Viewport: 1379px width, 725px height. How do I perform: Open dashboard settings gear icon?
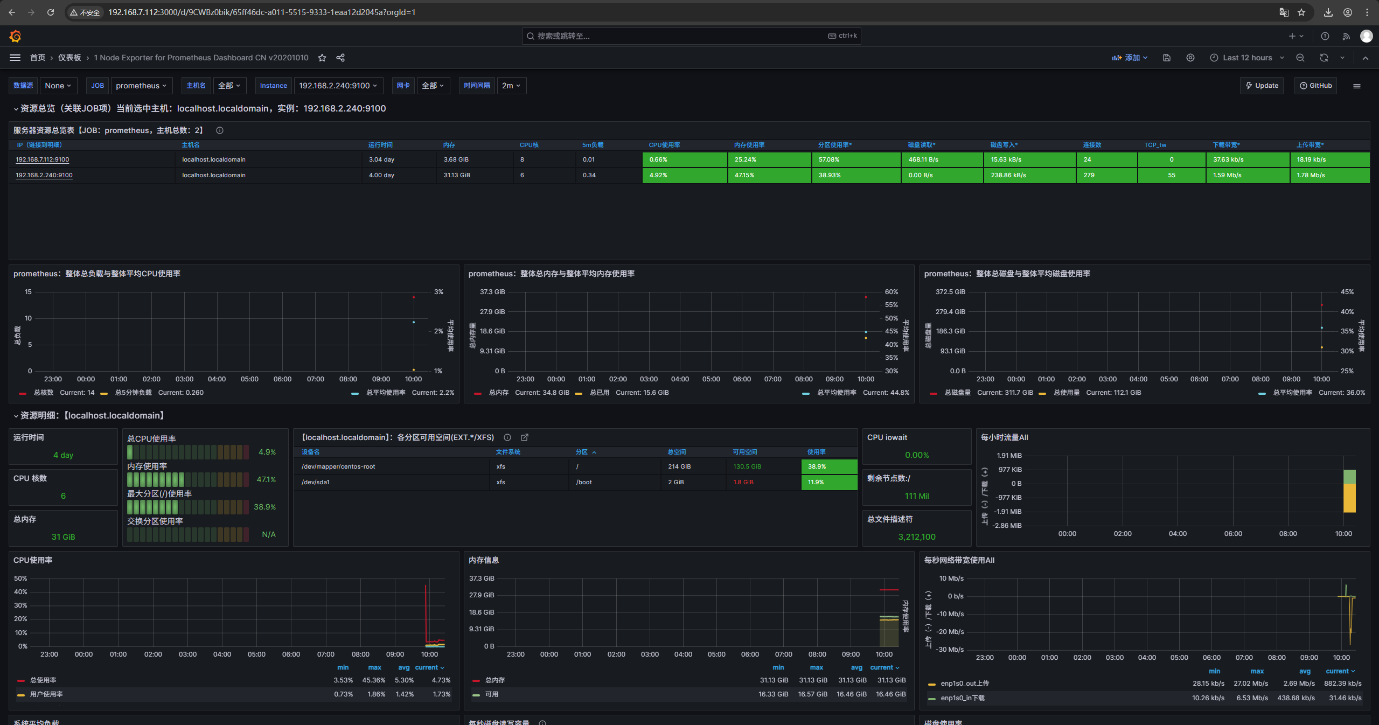1190,58
